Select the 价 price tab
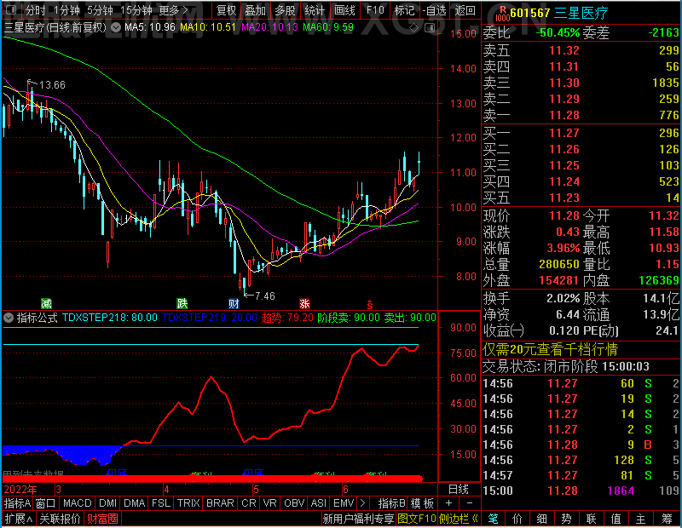The width and height of the screenshot is (682, 528). click(x=517, y=519)
